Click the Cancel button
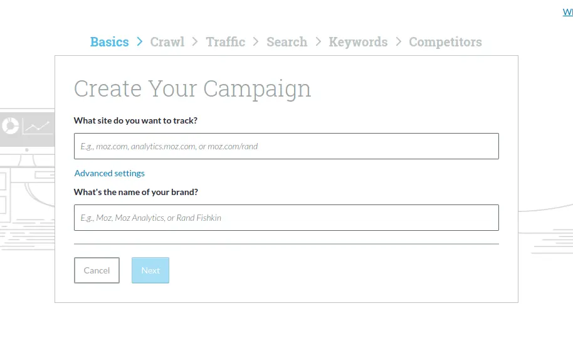 [97, 270]
